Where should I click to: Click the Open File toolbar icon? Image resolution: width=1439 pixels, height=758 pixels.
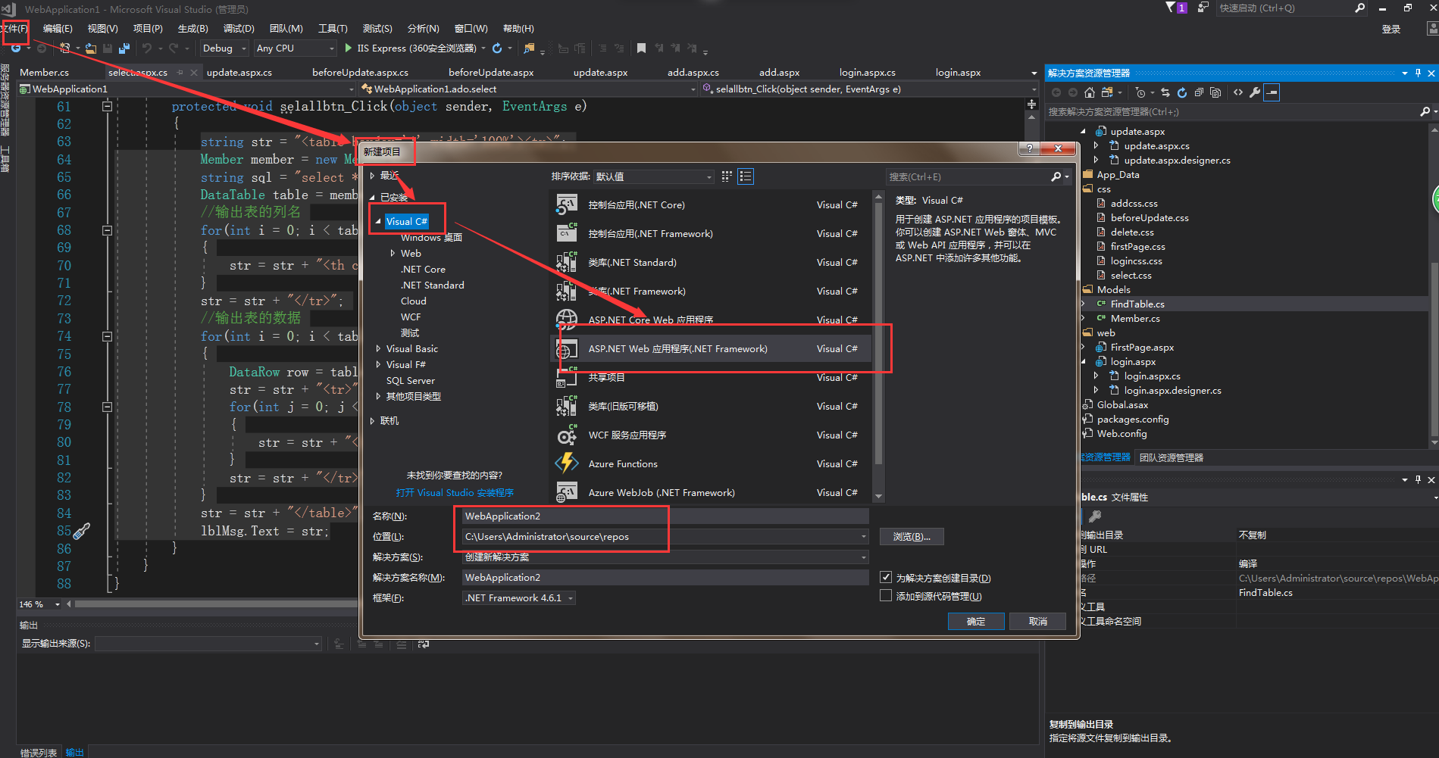[x=91, y=48]
